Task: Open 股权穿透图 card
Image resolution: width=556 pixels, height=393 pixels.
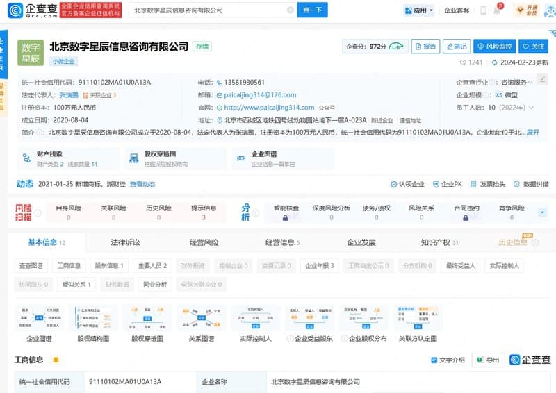Action: point(175,158)
